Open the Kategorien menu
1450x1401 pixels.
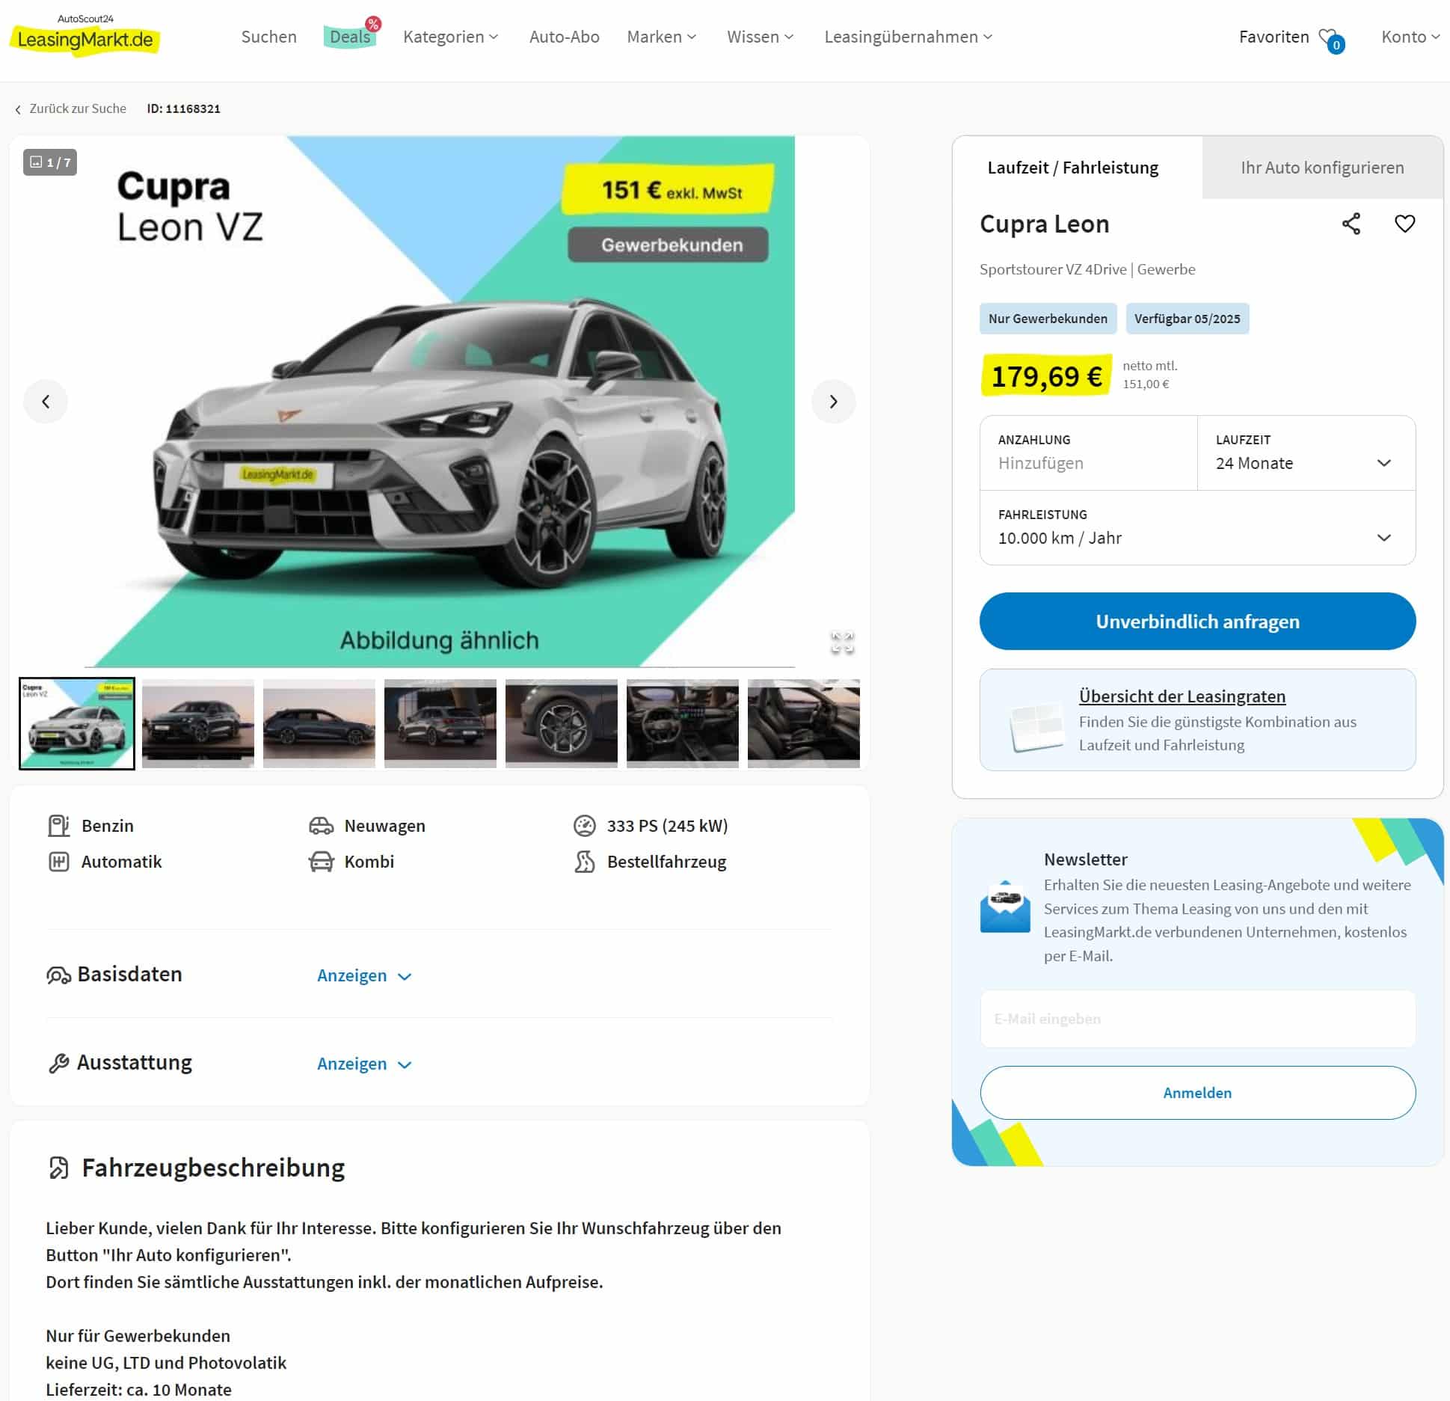pyautogui.click(x=450, y=37)
